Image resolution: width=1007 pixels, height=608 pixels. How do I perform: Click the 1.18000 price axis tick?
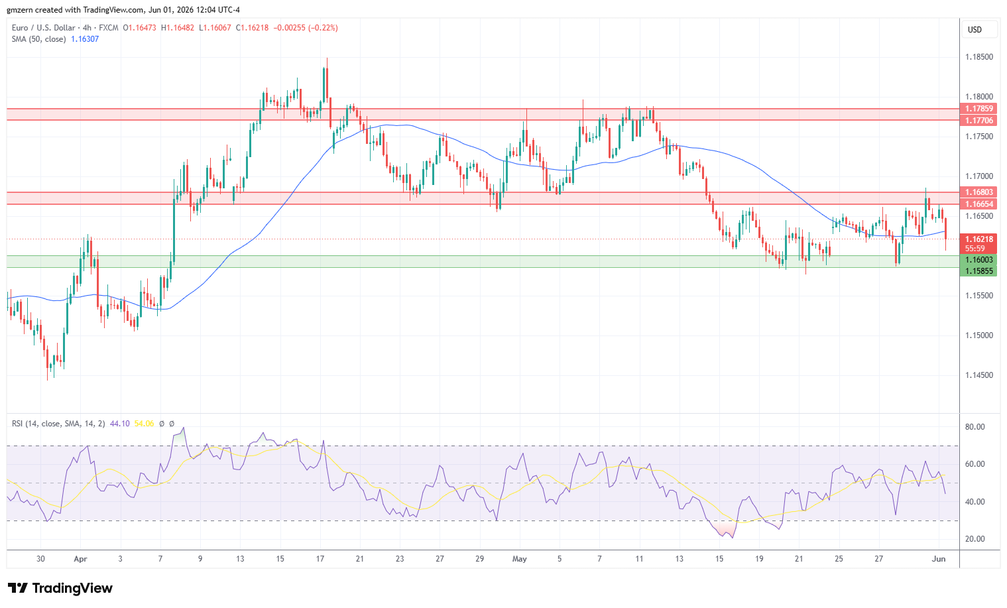point(979,97)
